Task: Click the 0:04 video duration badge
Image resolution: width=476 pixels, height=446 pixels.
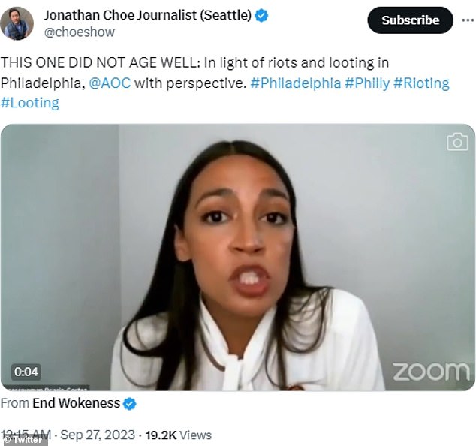Action: coord(26,372)
